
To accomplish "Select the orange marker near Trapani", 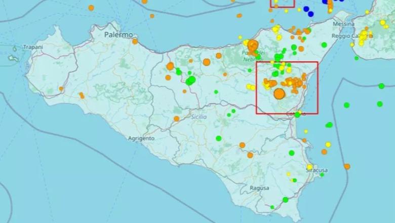I will coord(61,89).
